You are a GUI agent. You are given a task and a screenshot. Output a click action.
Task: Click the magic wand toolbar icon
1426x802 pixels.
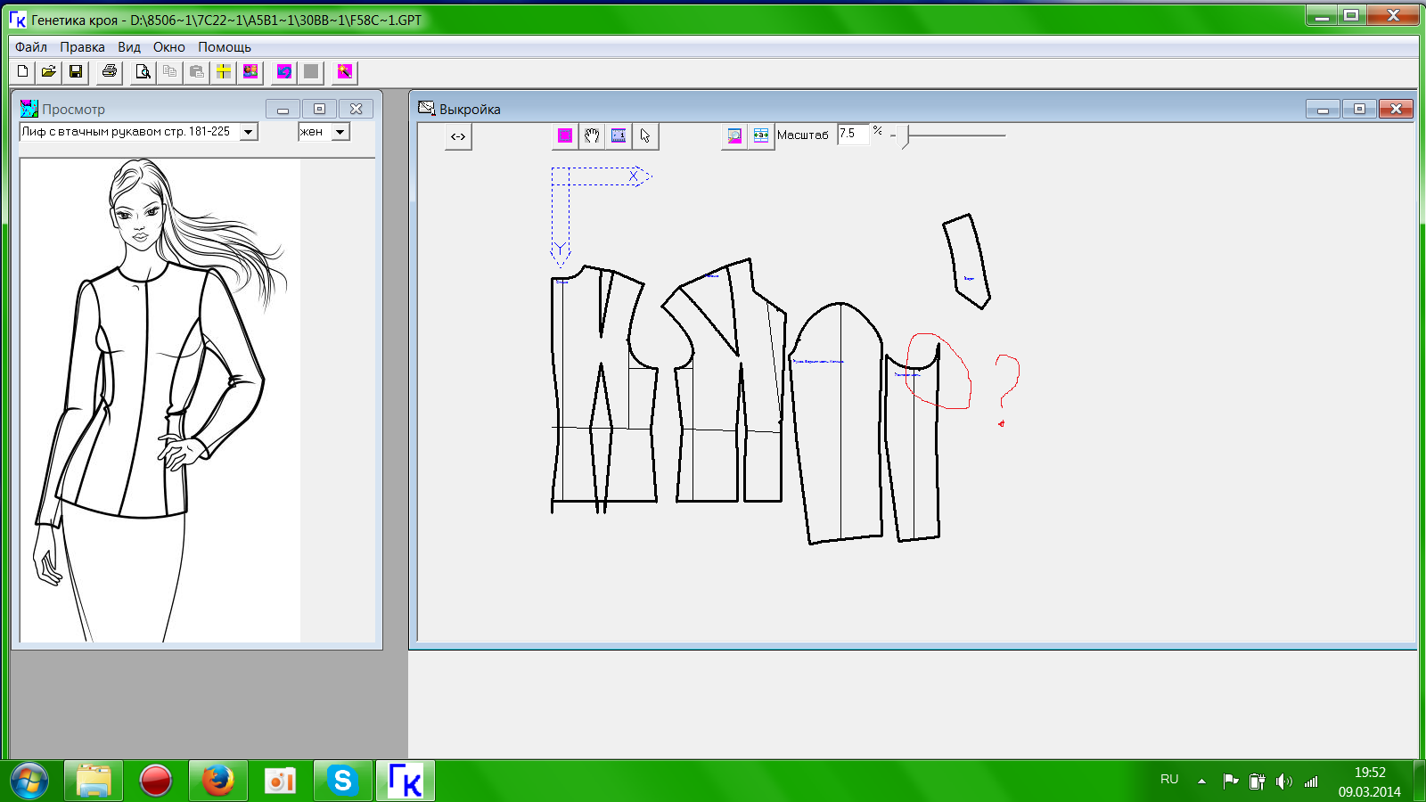[345, 71]
